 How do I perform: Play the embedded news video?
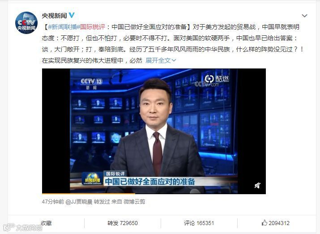pos(154,131)
